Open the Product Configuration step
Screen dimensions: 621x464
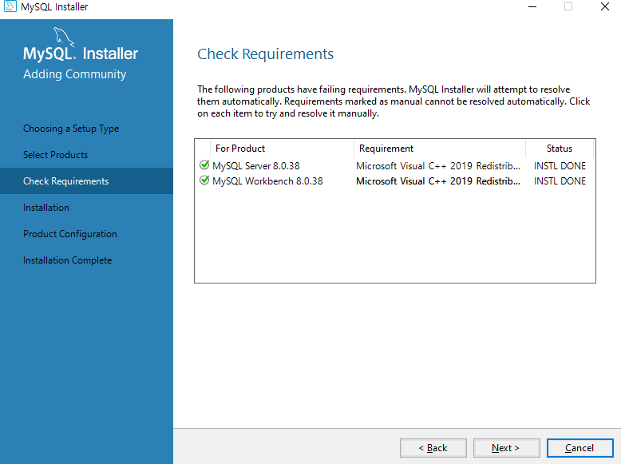70,234
